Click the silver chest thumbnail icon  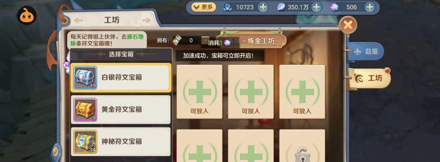click(x=85, y=78)
